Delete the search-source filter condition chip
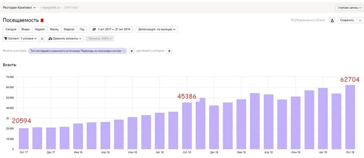This screenshot has height=158, width=364. [x=124, y=51]
